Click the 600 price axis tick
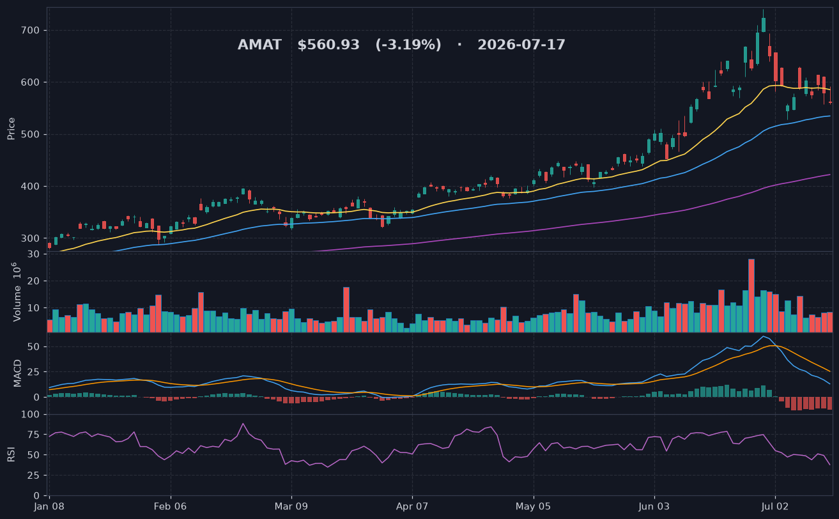 31,82
